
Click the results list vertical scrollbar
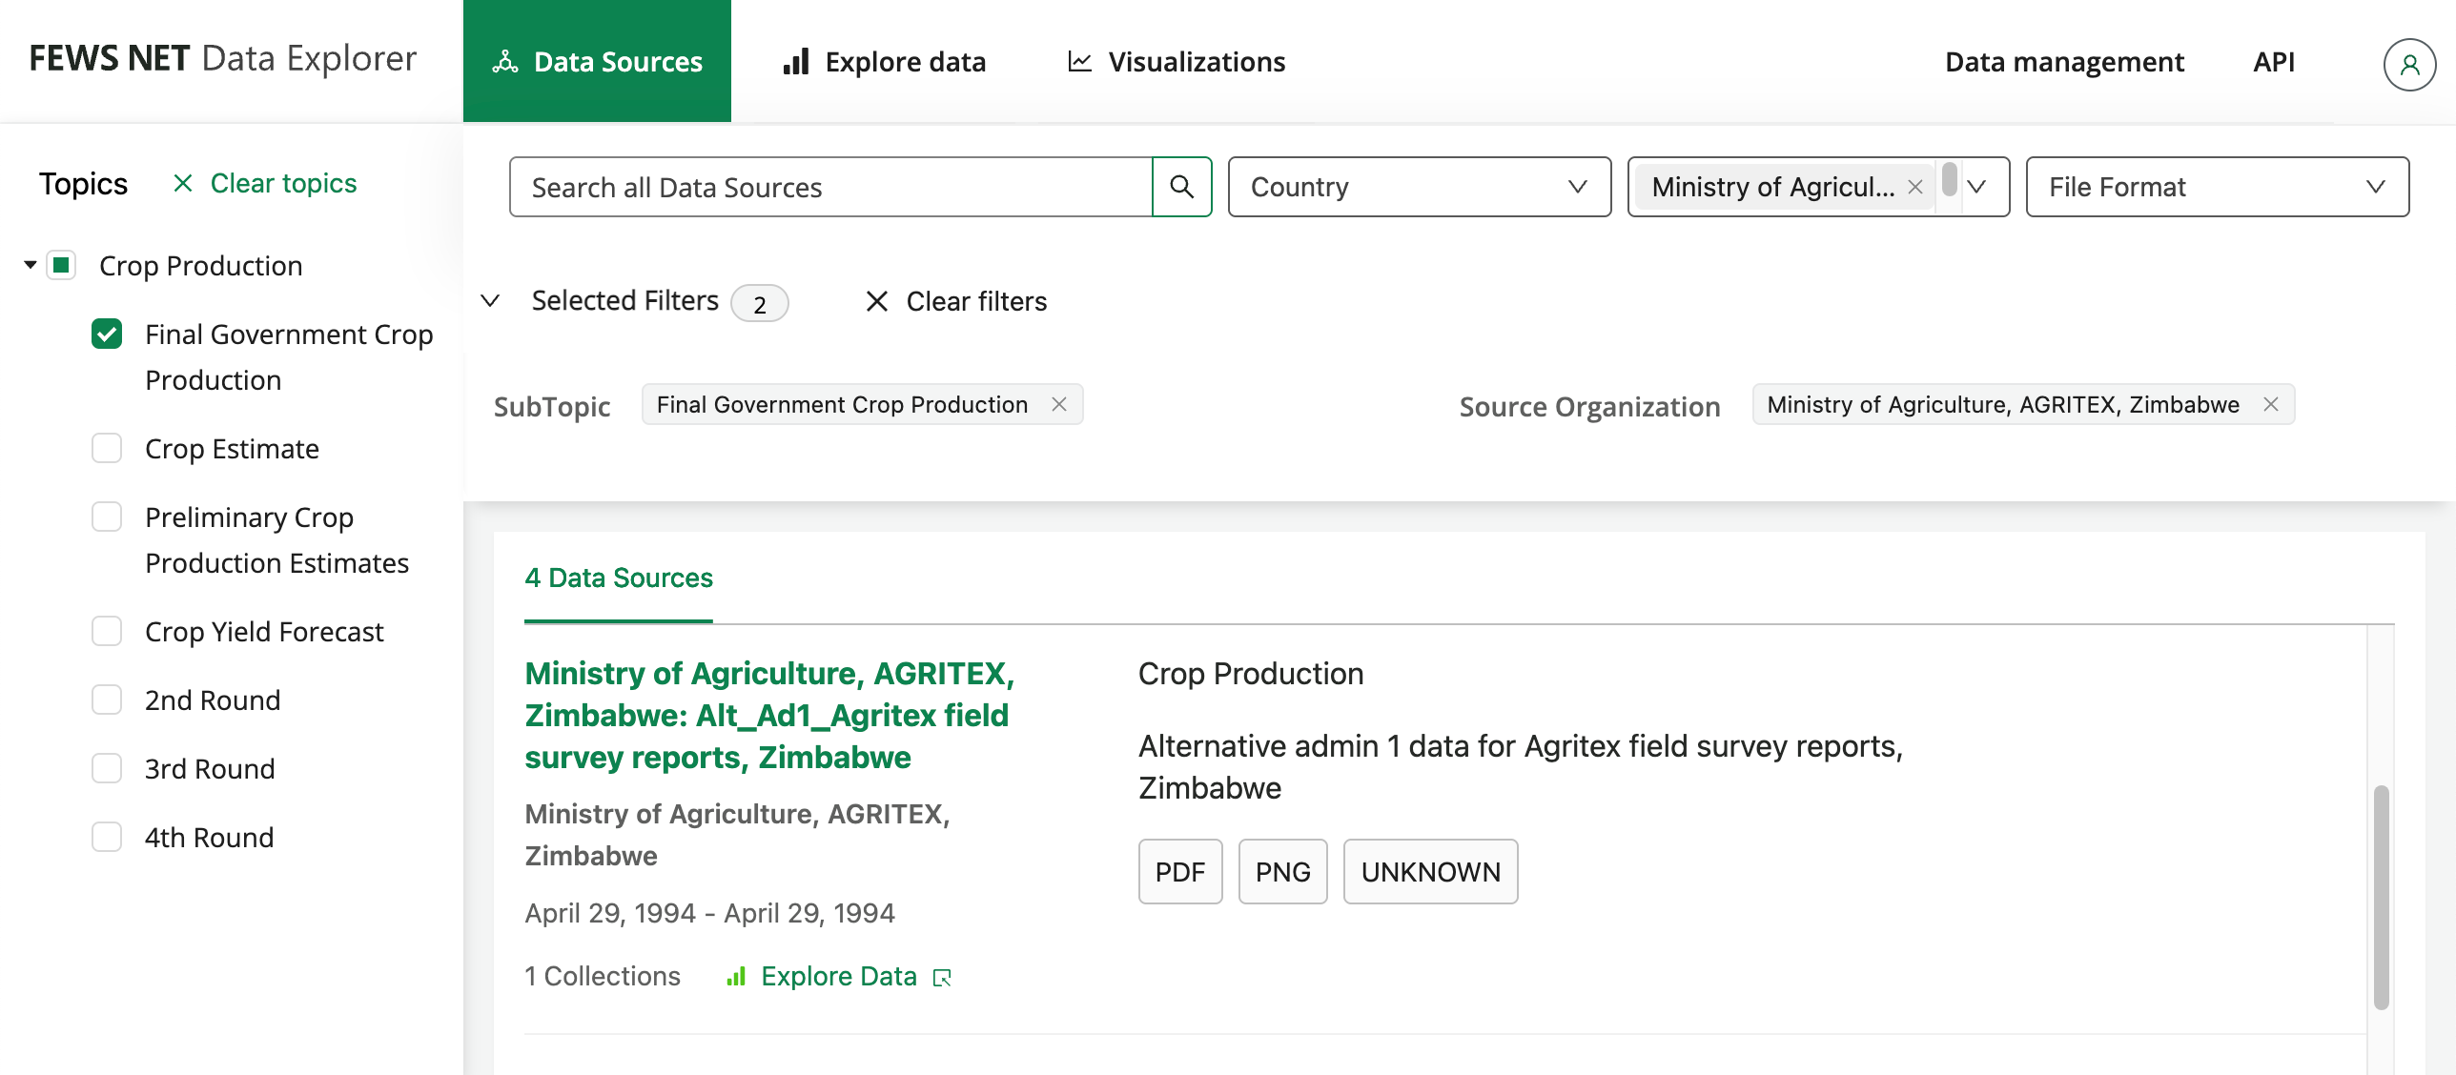pyautogui.click(x=2381, y=896)
